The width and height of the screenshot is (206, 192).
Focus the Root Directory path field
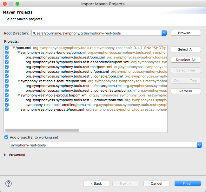point(96,33)
